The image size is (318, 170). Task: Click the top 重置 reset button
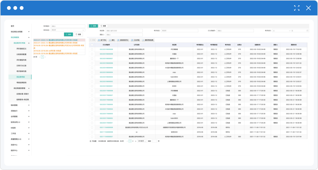(x=103, y=26)
